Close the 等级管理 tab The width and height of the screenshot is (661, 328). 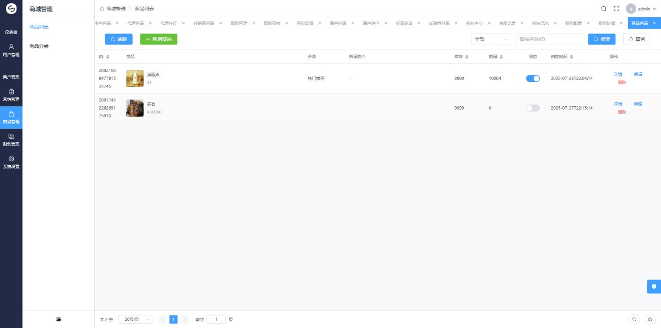coord(253,24)
